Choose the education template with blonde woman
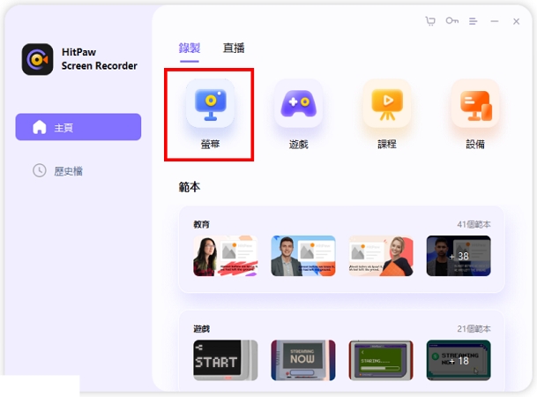537x397 pixels. (381, 256)
